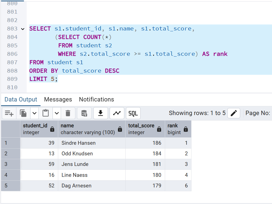The image size is (272, 204).
Task: Click the total_score column header
Action: click(145, 129)
